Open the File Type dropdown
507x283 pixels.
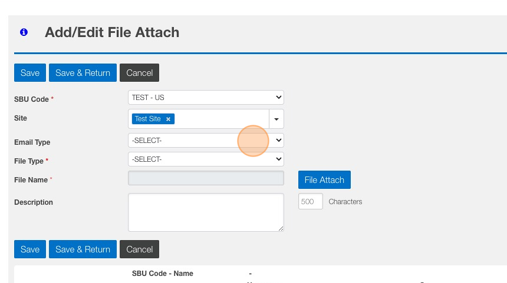(206, 159)
